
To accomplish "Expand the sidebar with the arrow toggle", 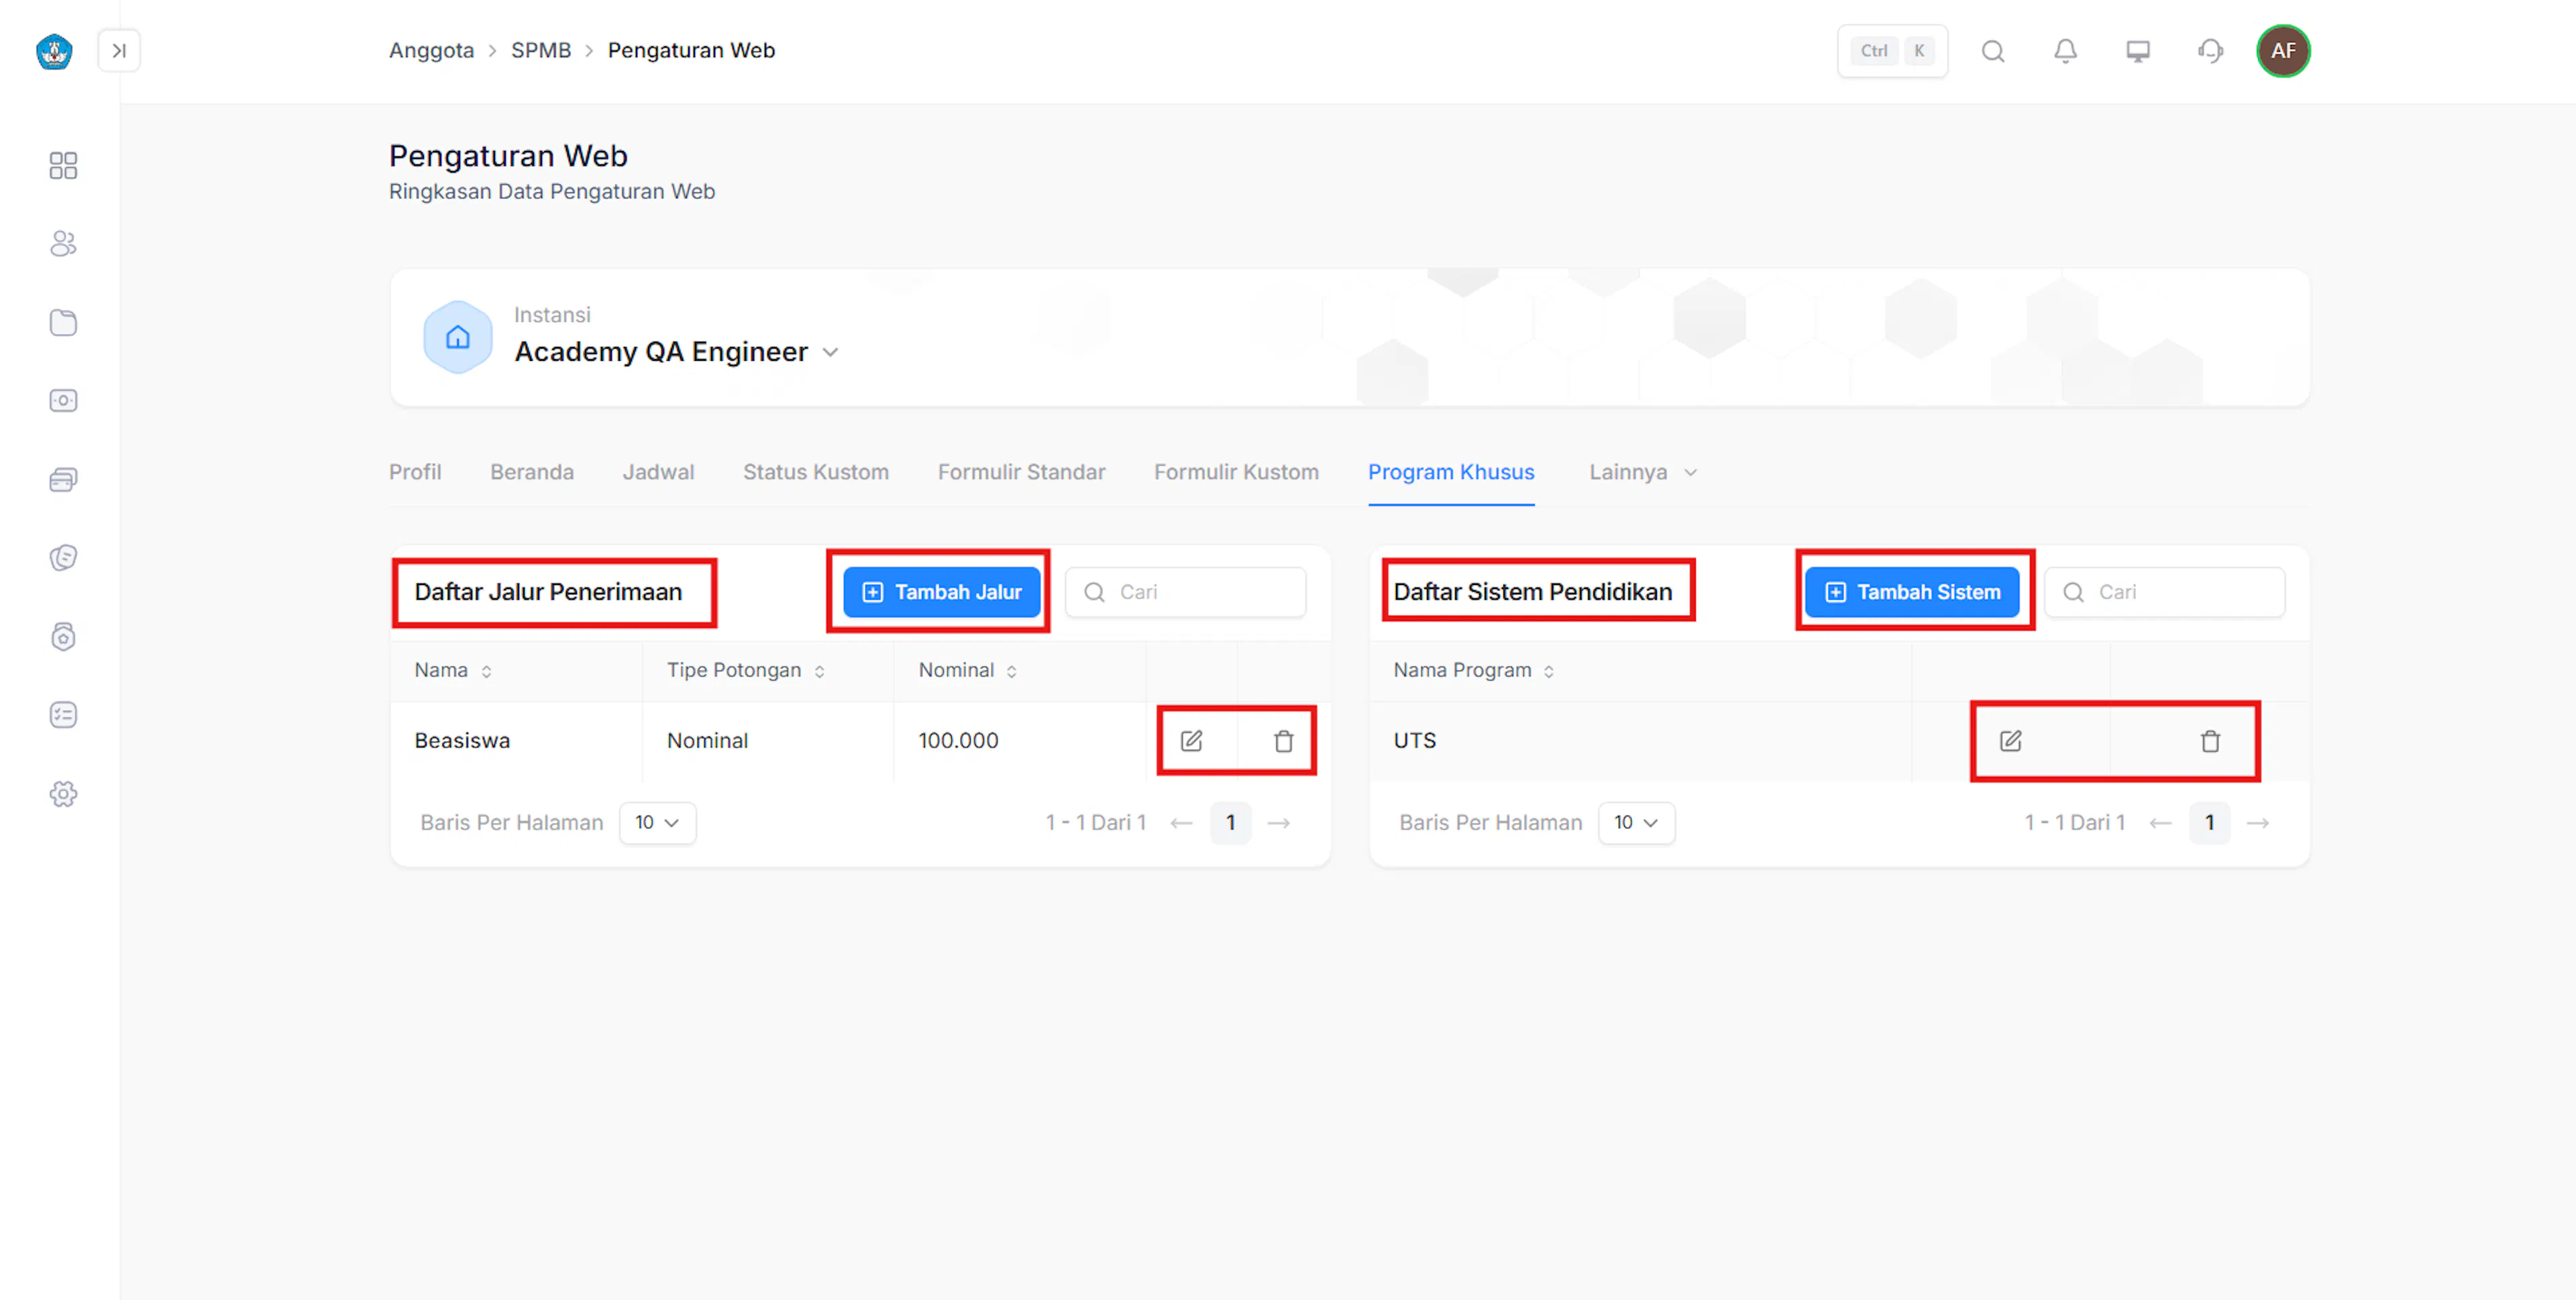I will tap(119, 51).
